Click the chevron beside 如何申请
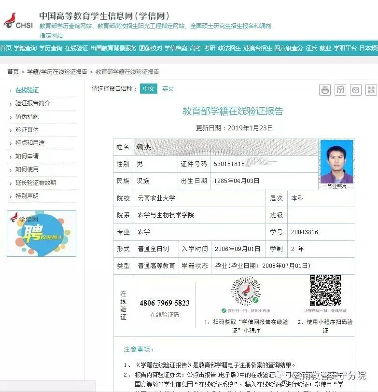Viewport: 378px width, 392px height. (x=11, y=157)
